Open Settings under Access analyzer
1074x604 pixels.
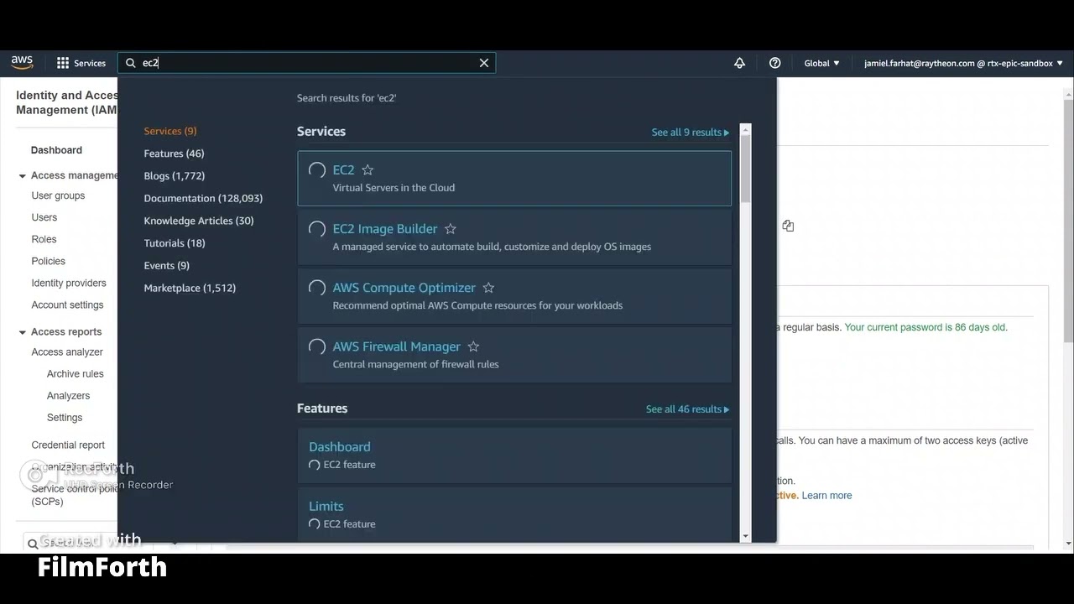(x=65, y=418)
